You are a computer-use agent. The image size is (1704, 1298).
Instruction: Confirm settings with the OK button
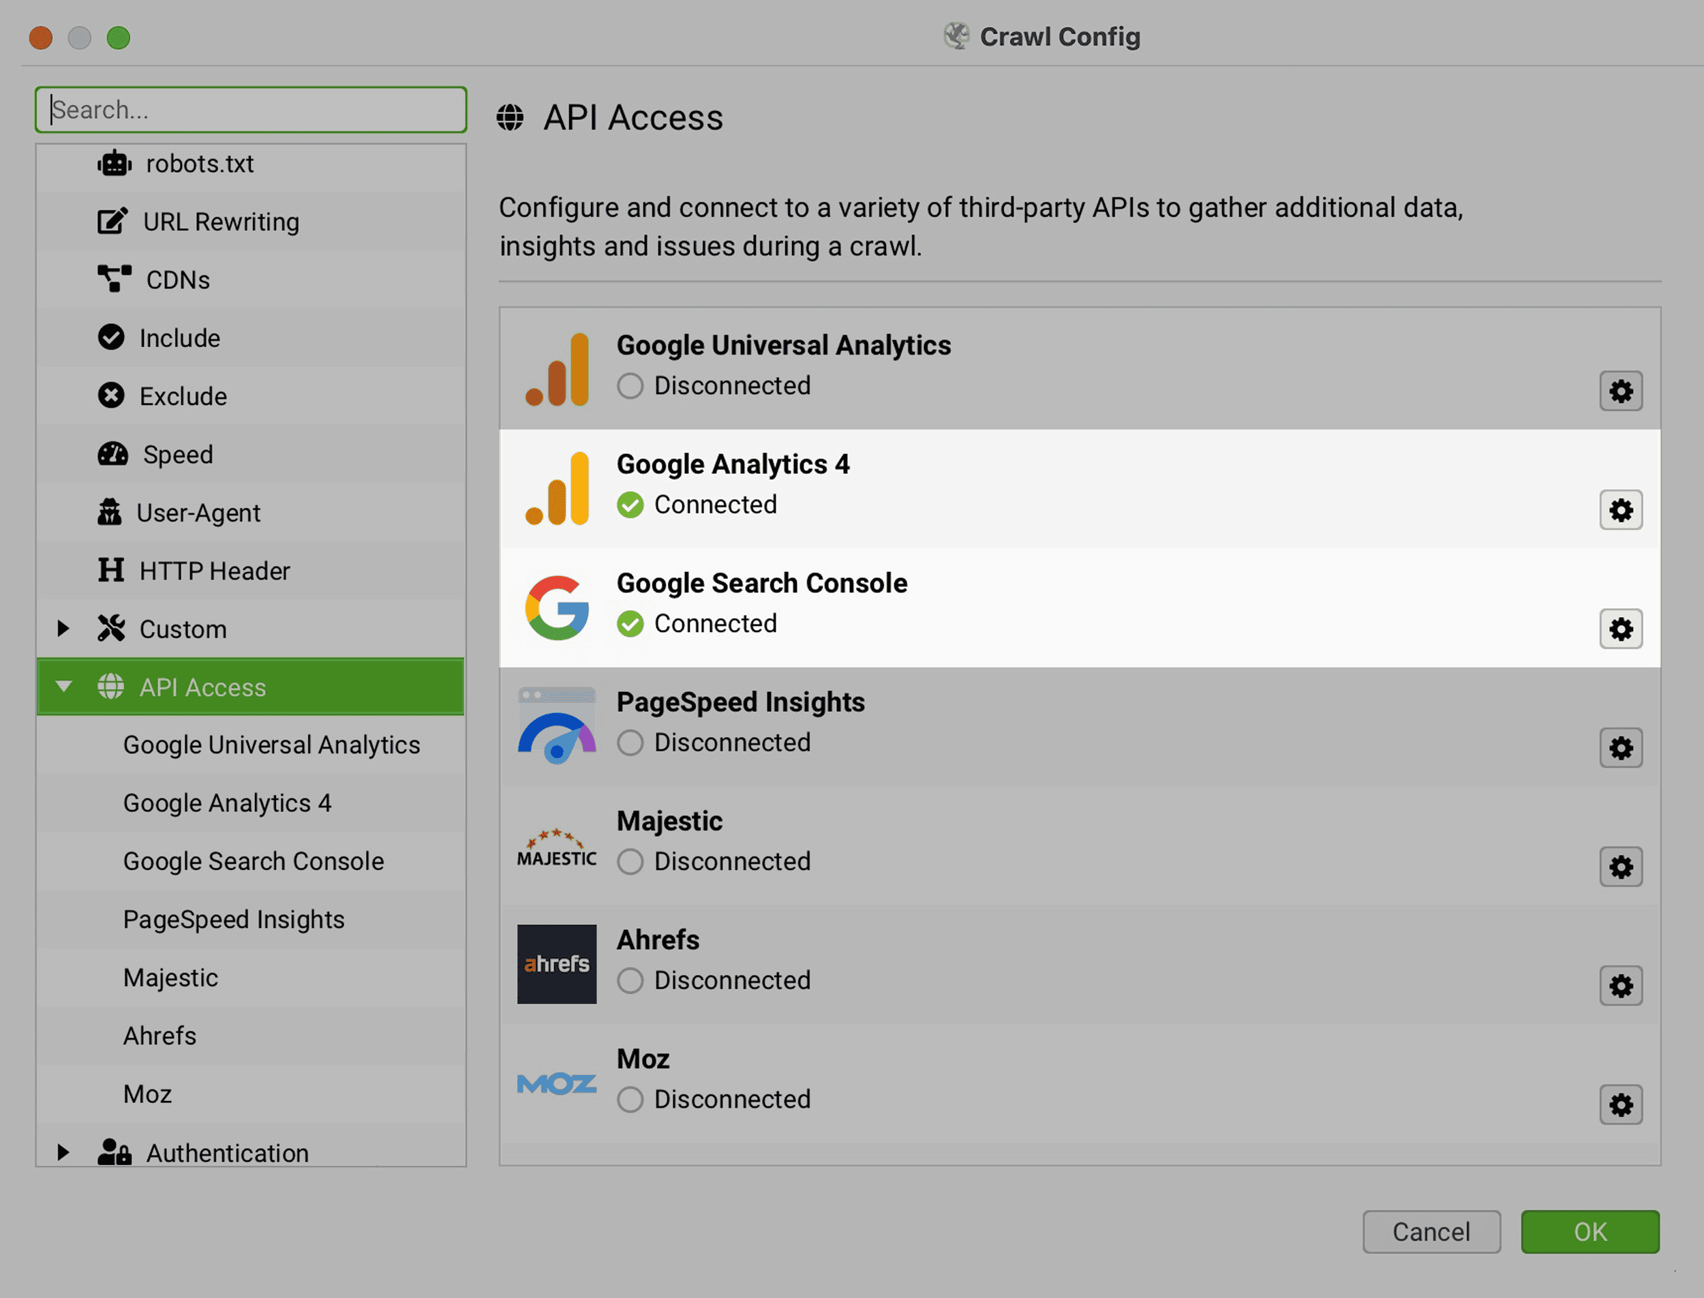coord(1590,1232)
